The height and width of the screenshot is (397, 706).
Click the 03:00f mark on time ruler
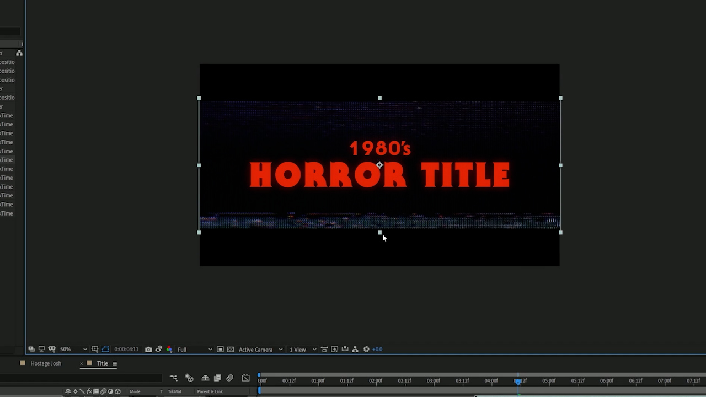tap(434, 380)
